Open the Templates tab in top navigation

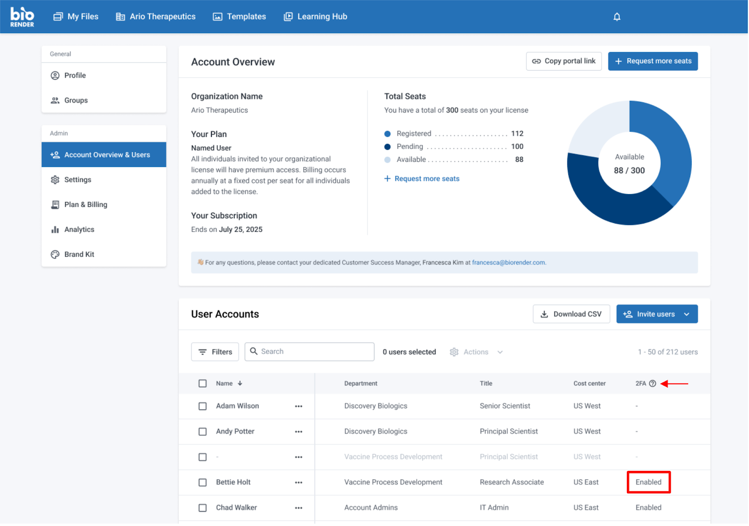tap(239, 17)
